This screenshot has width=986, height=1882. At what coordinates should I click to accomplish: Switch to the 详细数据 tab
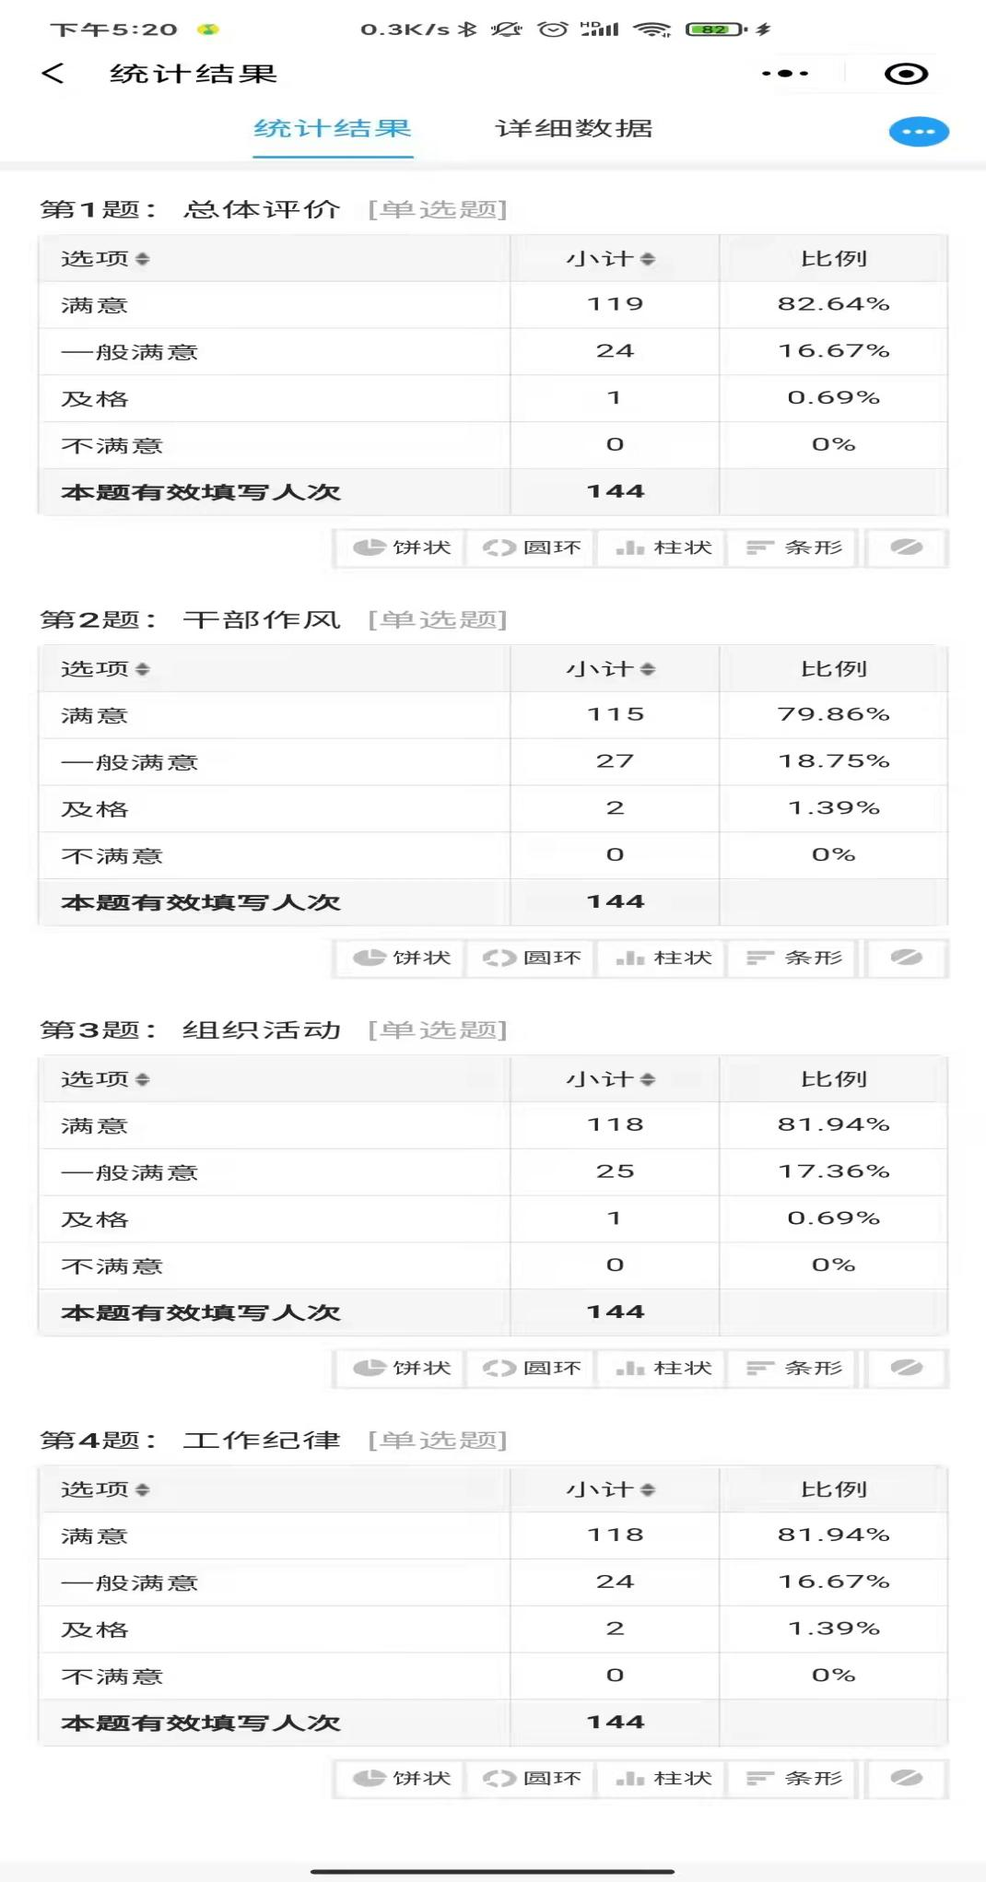(x=573, y=129)
